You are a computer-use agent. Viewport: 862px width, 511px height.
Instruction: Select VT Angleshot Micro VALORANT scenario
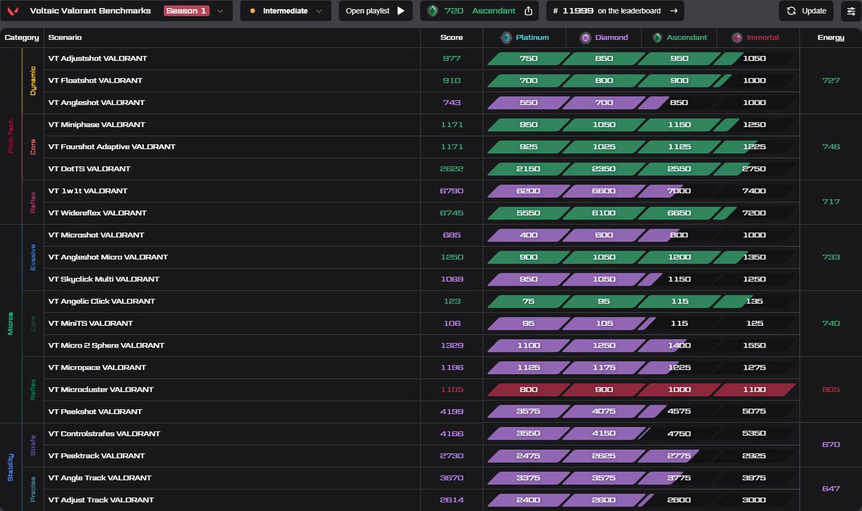point(108,257)
